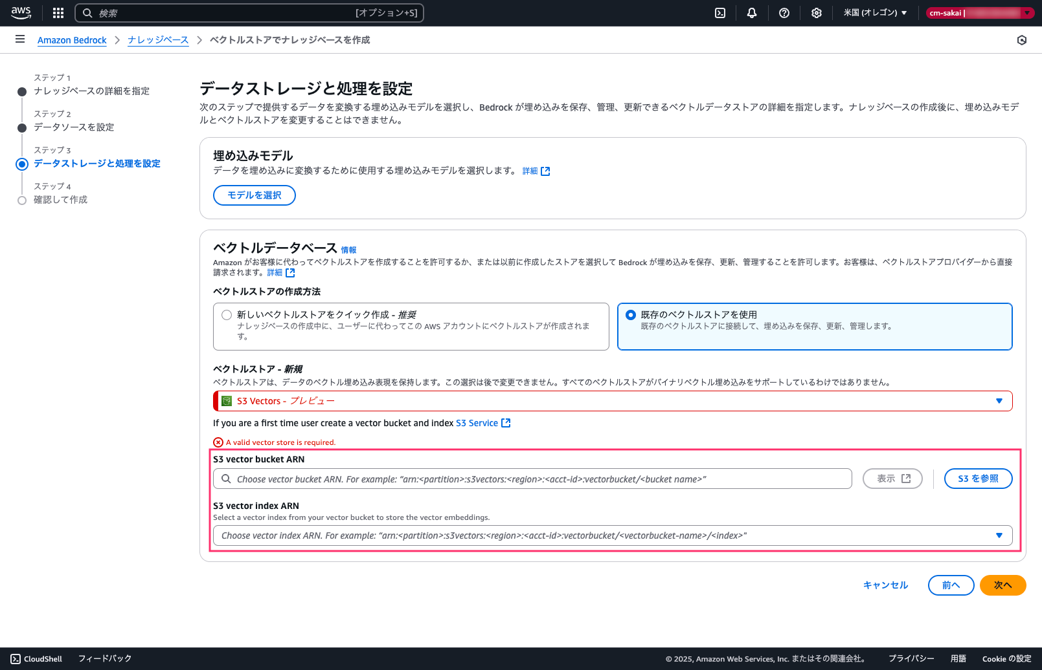The image size is (1042, 670).
Task: Open the 埋め込みモデル 詳細 link
Action: click(x=536, y=171)
